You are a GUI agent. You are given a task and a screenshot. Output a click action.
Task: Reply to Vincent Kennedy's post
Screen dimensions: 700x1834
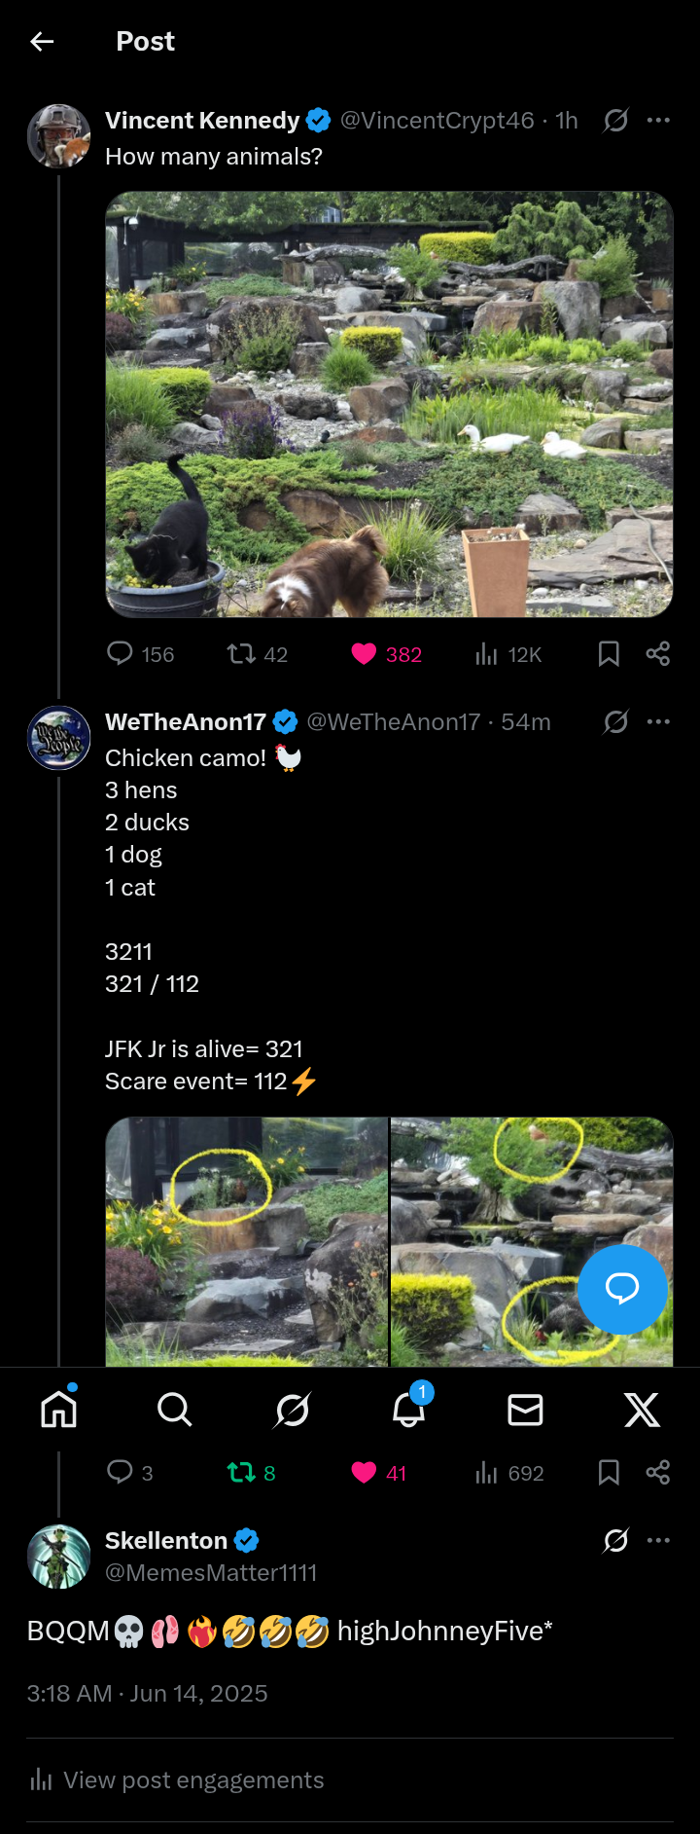(x=120, y=653)
